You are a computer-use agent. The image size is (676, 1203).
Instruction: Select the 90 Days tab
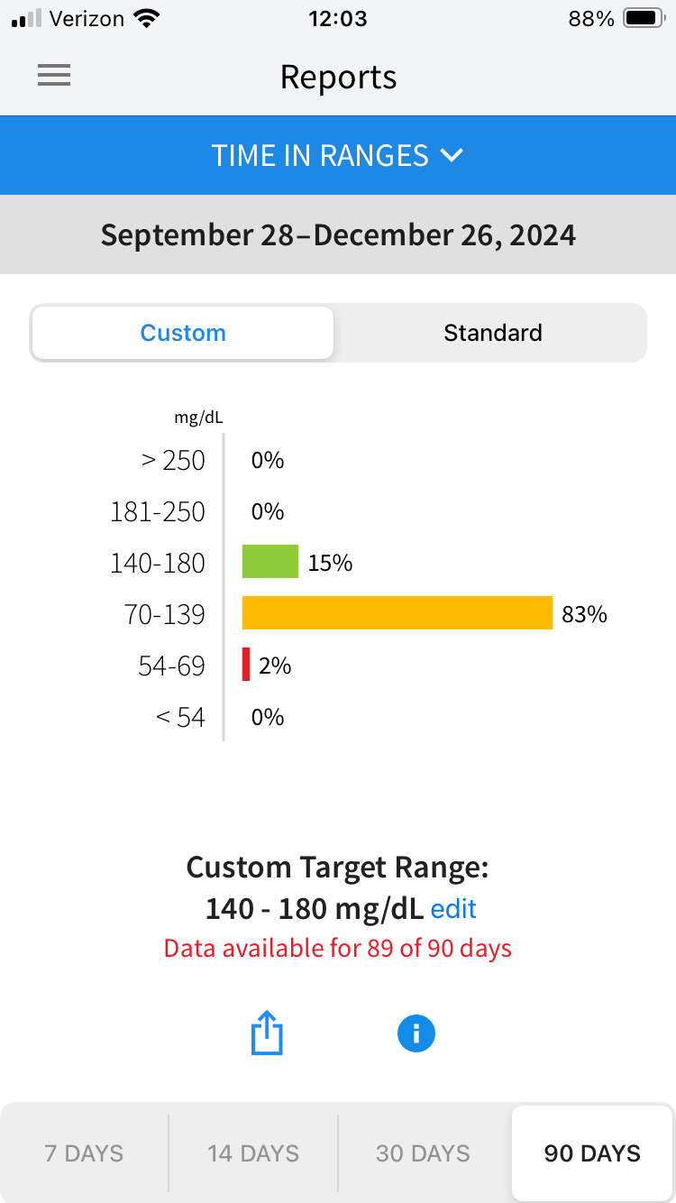(x=592, y=1153)
